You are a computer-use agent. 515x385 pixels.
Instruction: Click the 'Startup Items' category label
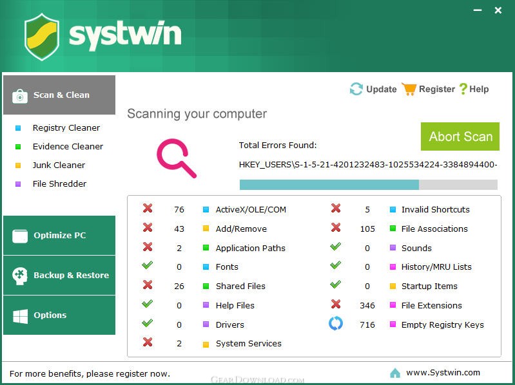click(x=429, y=286)
